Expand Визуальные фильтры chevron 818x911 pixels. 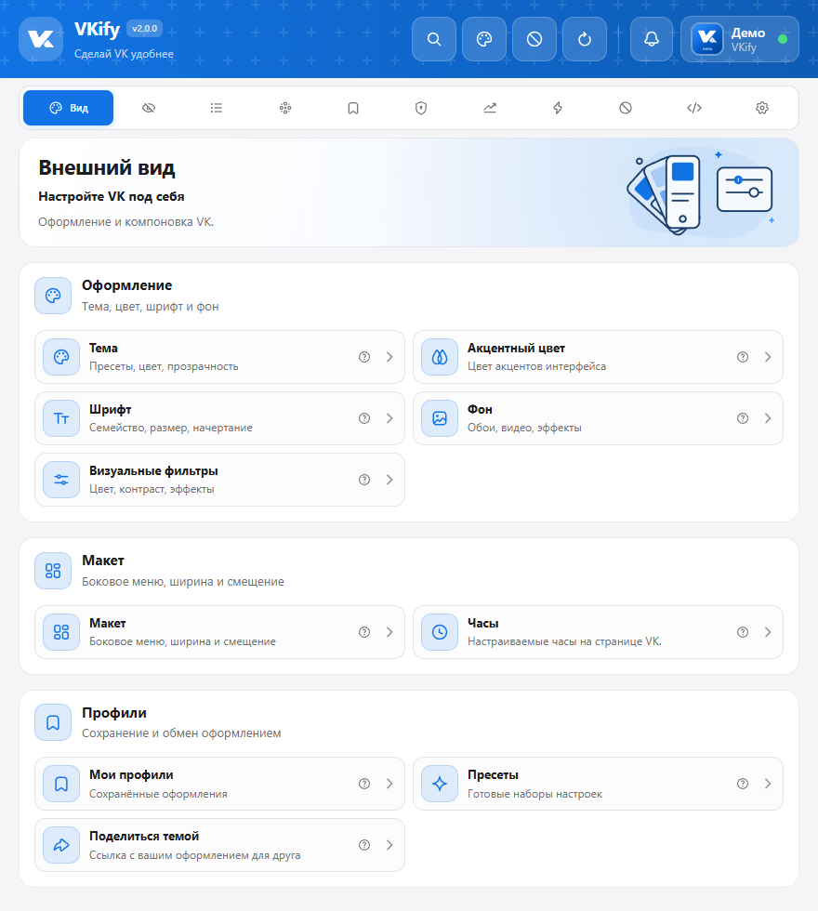click(x=389, y=480)
